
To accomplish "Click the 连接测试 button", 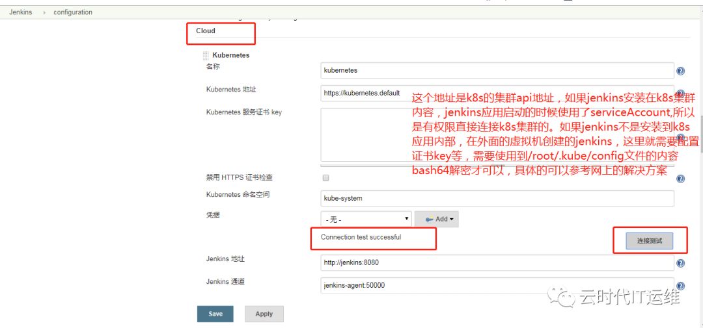I will coord(649,241).
